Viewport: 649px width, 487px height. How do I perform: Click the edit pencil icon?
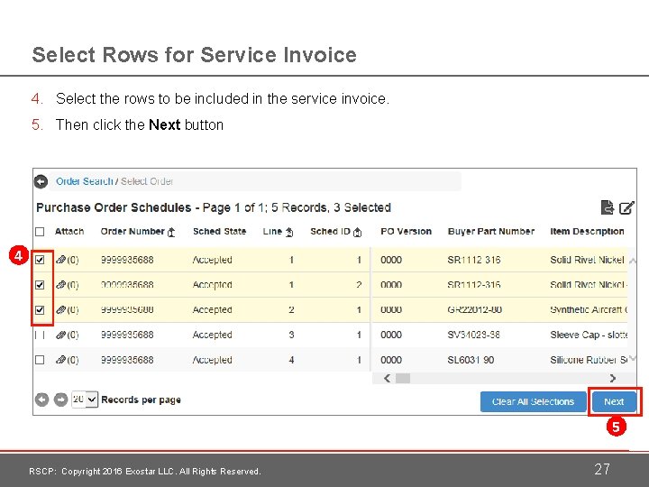point(626,207)
